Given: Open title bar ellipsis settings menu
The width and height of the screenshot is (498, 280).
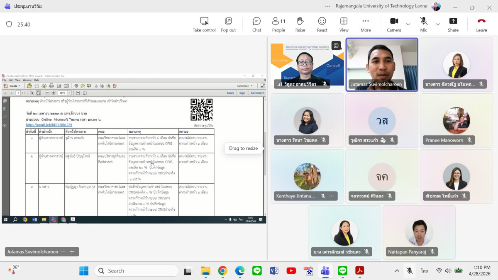Looking at the screenshot, I should click(328, 6).
